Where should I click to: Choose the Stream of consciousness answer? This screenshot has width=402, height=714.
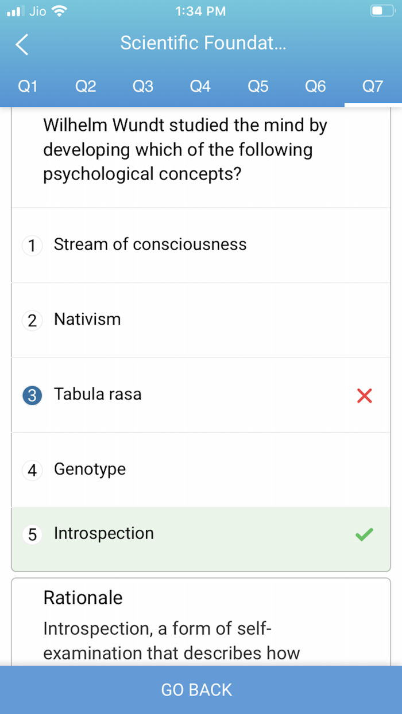(x=150, y=245)
